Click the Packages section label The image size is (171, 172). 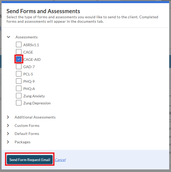coord(23,142)
